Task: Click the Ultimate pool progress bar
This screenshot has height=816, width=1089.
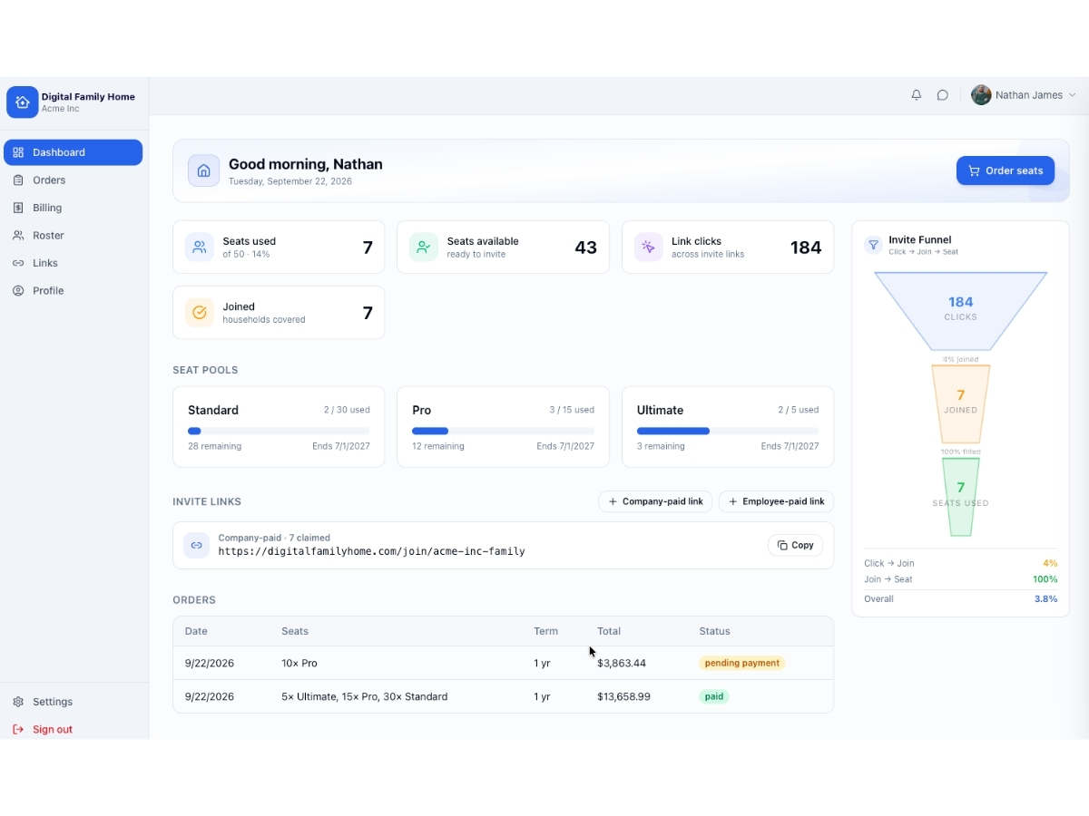Action: pyautogui.click(x=728, y=432)
